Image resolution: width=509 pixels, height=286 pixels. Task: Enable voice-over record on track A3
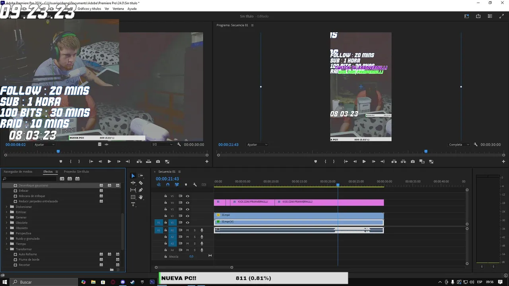(202, 243)
